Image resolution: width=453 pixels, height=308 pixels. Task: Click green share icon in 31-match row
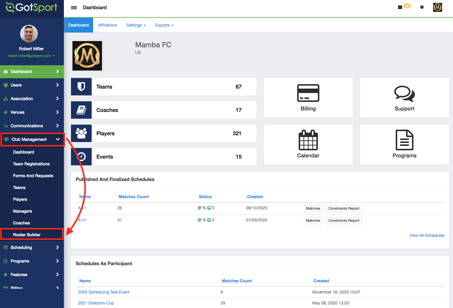[209, 220]
